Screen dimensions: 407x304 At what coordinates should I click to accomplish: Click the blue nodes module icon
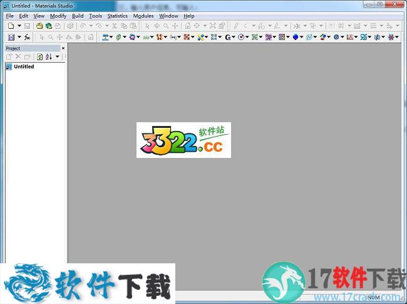pyautogui.click(x=105, y=37)
